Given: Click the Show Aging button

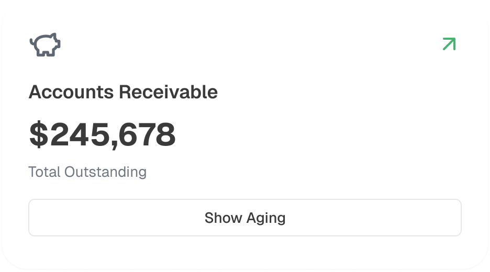Looking at the screenshot, I should pyautogui.click(x=245, y=218).
